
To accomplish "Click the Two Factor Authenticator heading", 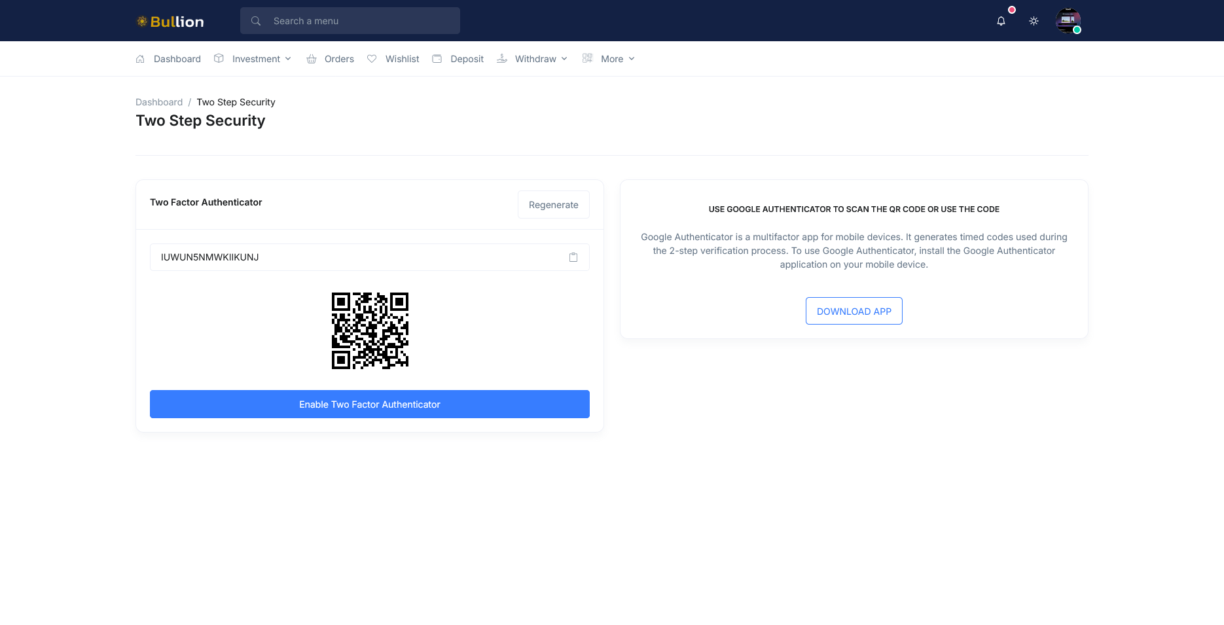I will [206, 202].
